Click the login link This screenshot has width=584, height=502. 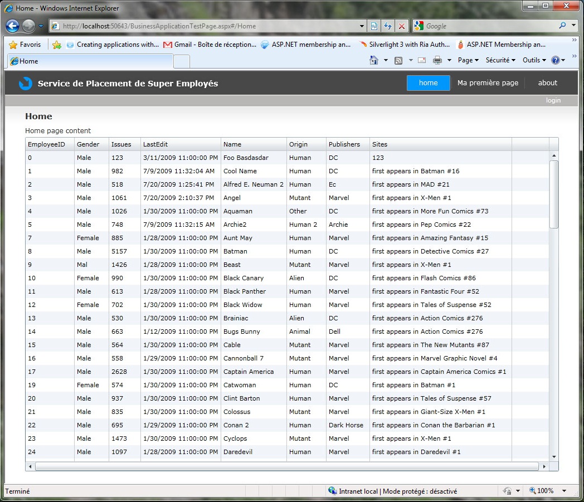(553, 100)
